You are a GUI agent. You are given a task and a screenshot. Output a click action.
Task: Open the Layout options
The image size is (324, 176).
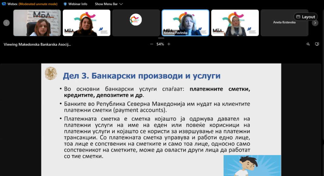point(305,17)
